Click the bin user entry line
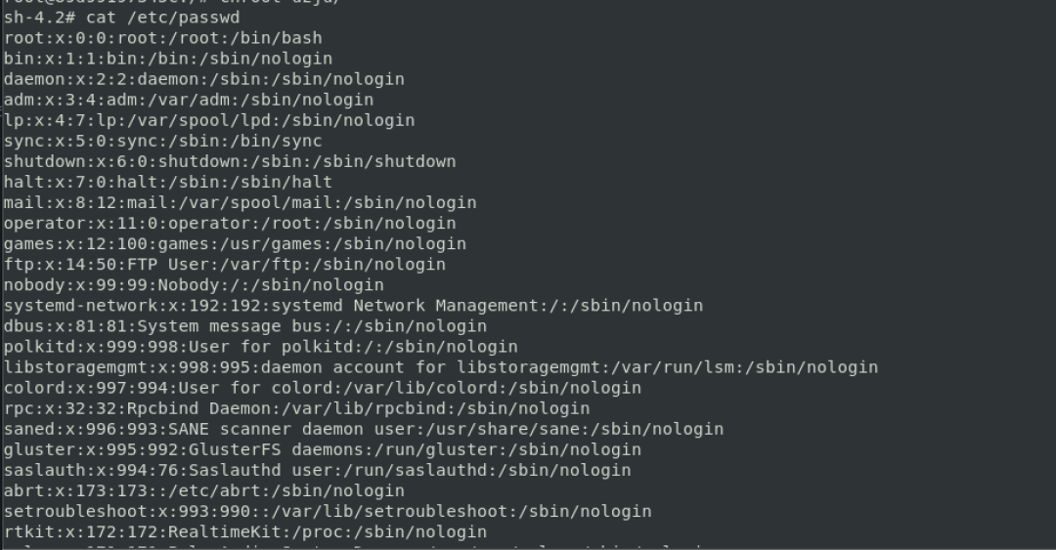Screen dimensions: 1056x550 pos(168,59)
